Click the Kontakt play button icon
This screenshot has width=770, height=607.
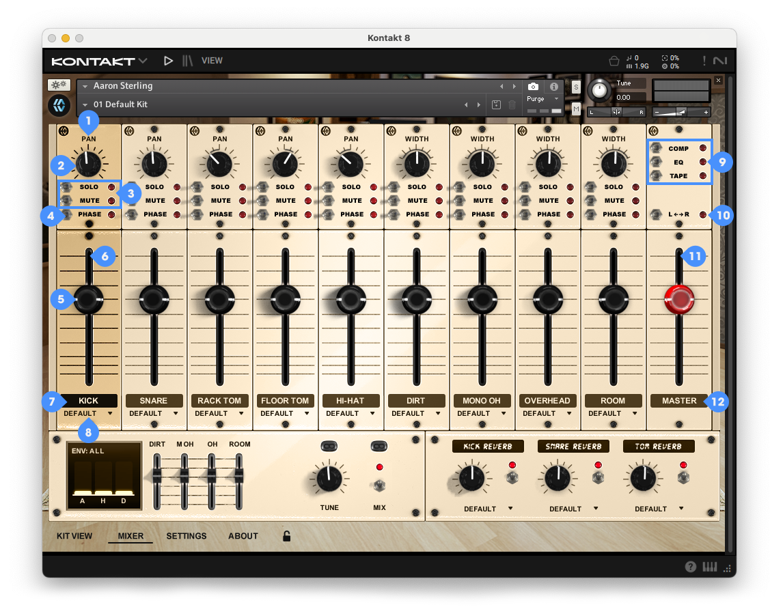coord(168,61)
